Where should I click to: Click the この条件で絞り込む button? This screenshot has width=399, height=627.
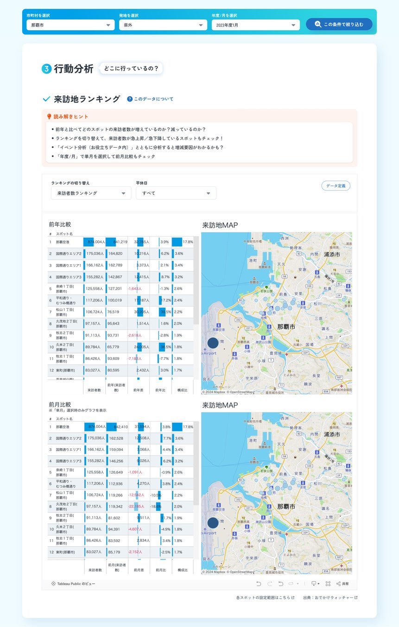pyautogui.click(x=339, y=24)
